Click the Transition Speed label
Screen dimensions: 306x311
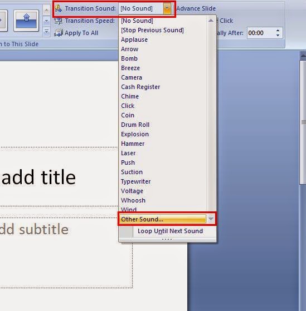[90, 21]
